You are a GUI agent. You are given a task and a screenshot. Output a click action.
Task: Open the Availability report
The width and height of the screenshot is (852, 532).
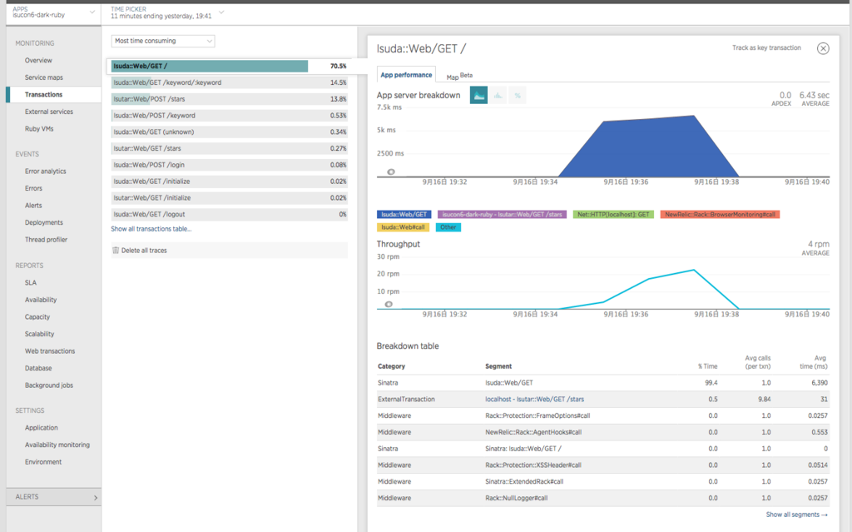(40, 300)
